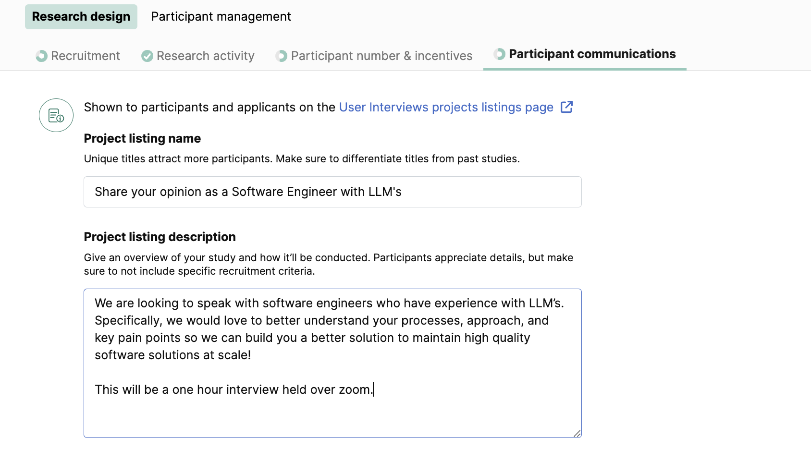Click the Research activity green checkmark icon
The image size is (811, 461).
147,56
